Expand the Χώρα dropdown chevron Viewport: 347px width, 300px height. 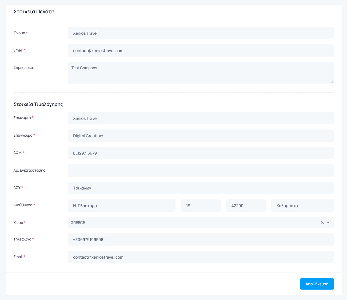[x=328, y=222]
